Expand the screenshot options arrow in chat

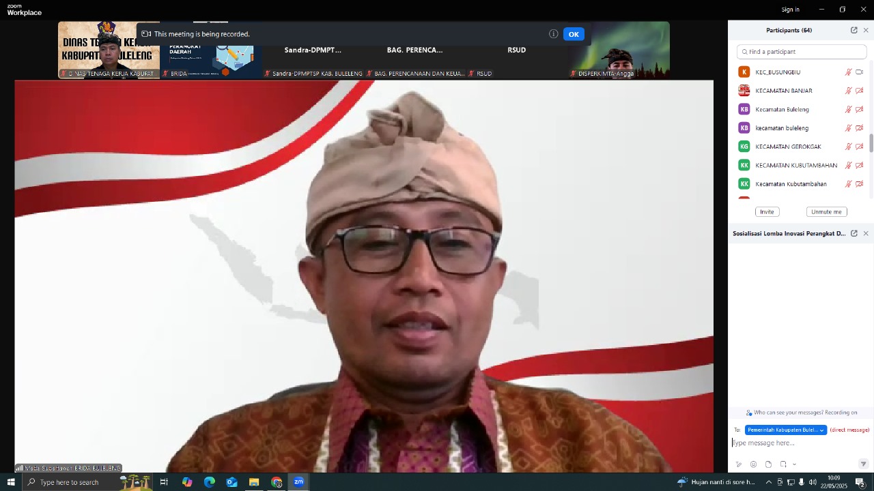tap(794, 464)
